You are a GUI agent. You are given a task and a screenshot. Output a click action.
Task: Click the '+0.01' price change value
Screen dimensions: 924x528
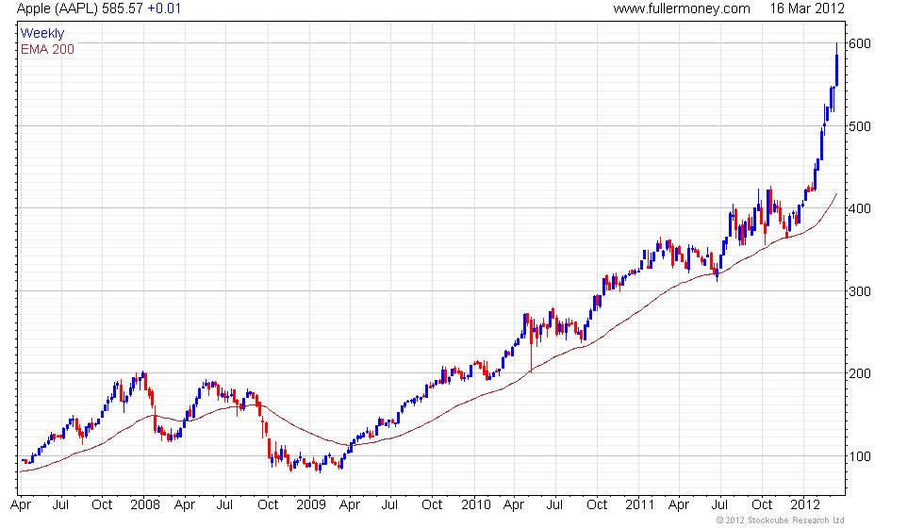pos(164,8)
